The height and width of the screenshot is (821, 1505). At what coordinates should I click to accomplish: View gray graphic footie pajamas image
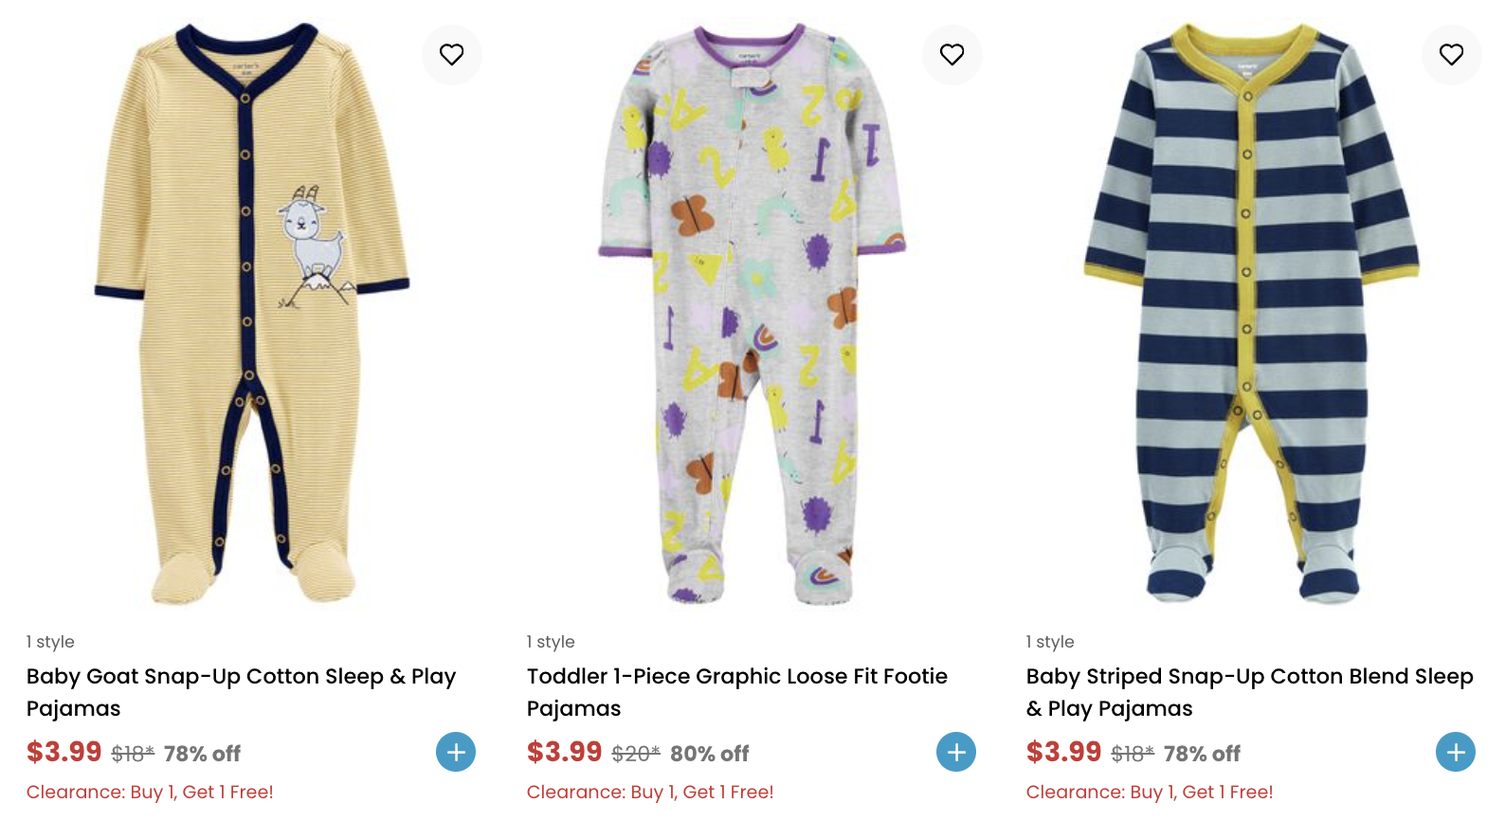click(752, 313)
